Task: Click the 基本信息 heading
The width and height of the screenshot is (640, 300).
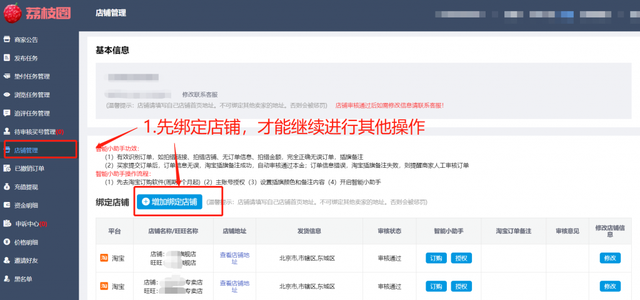Action: point(112,50)
